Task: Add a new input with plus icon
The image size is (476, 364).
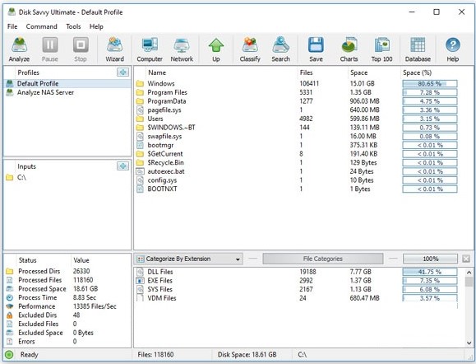Action: [123, 166]
